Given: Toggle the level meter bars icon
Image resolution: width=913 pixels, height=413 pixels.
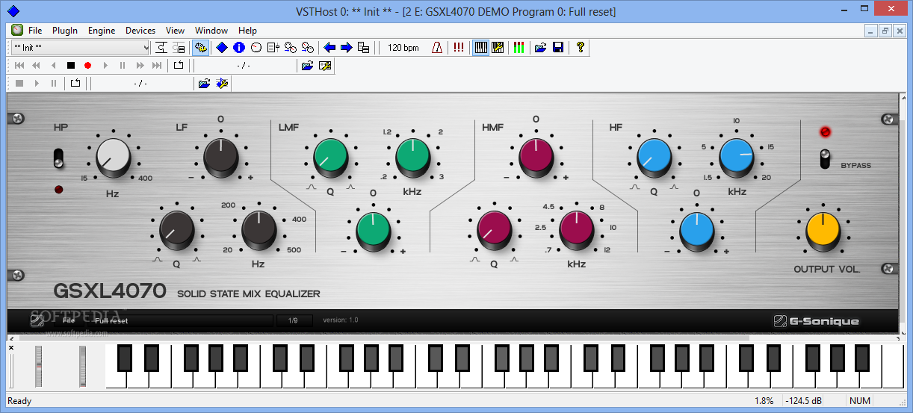Looking at the screenshot, I should click(x=519, y=48).
